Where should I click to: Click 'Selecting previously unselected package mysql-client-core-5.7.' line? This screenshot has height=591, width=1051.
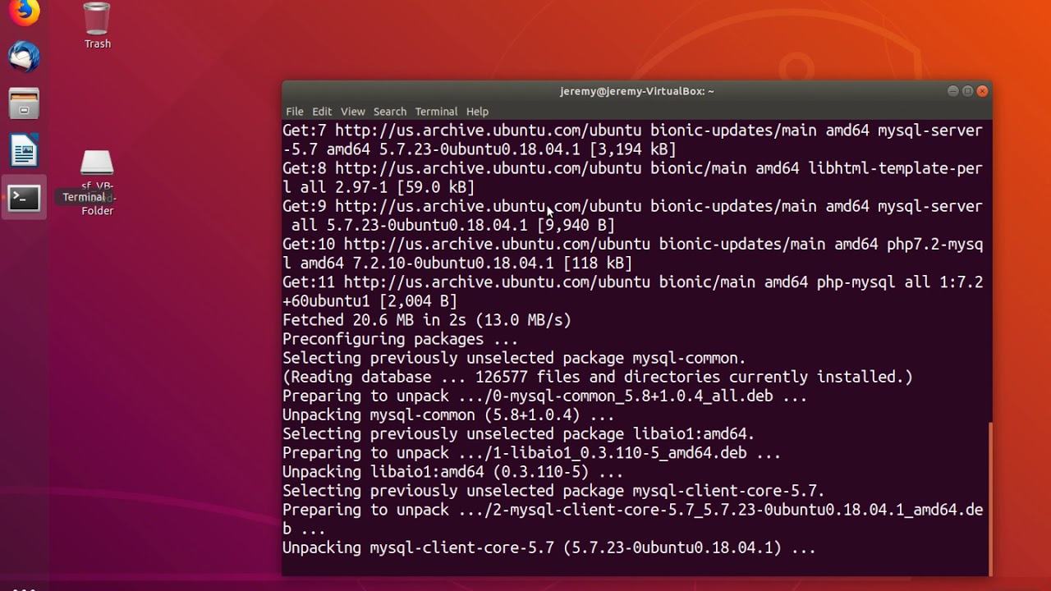pyautogui.click(x=553, y=490)
